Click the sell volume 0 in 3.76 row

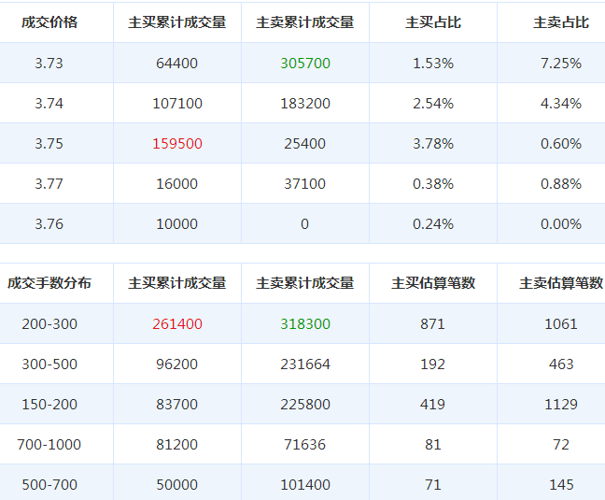tap(304, 223)
